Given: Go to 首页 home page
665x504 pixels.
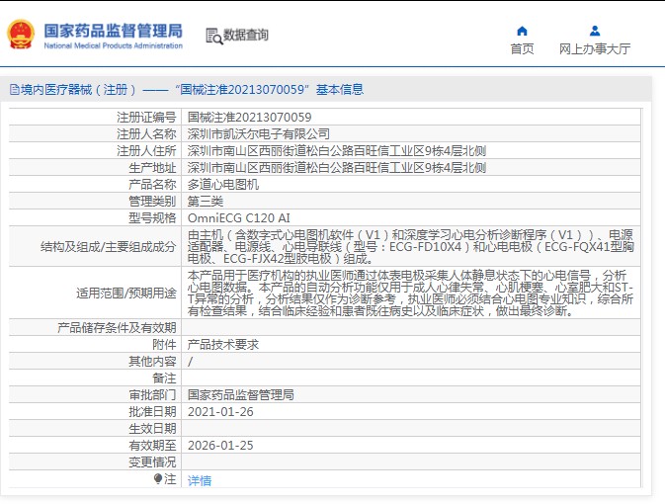Looking at the screenshot, I should coord(522,48).
